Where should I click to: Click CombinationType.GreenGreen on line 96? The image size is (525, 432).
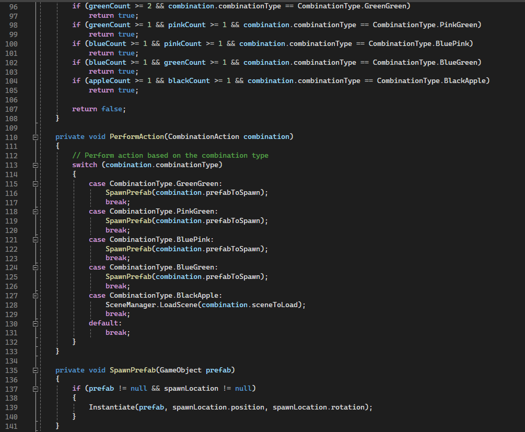[352, 6]
